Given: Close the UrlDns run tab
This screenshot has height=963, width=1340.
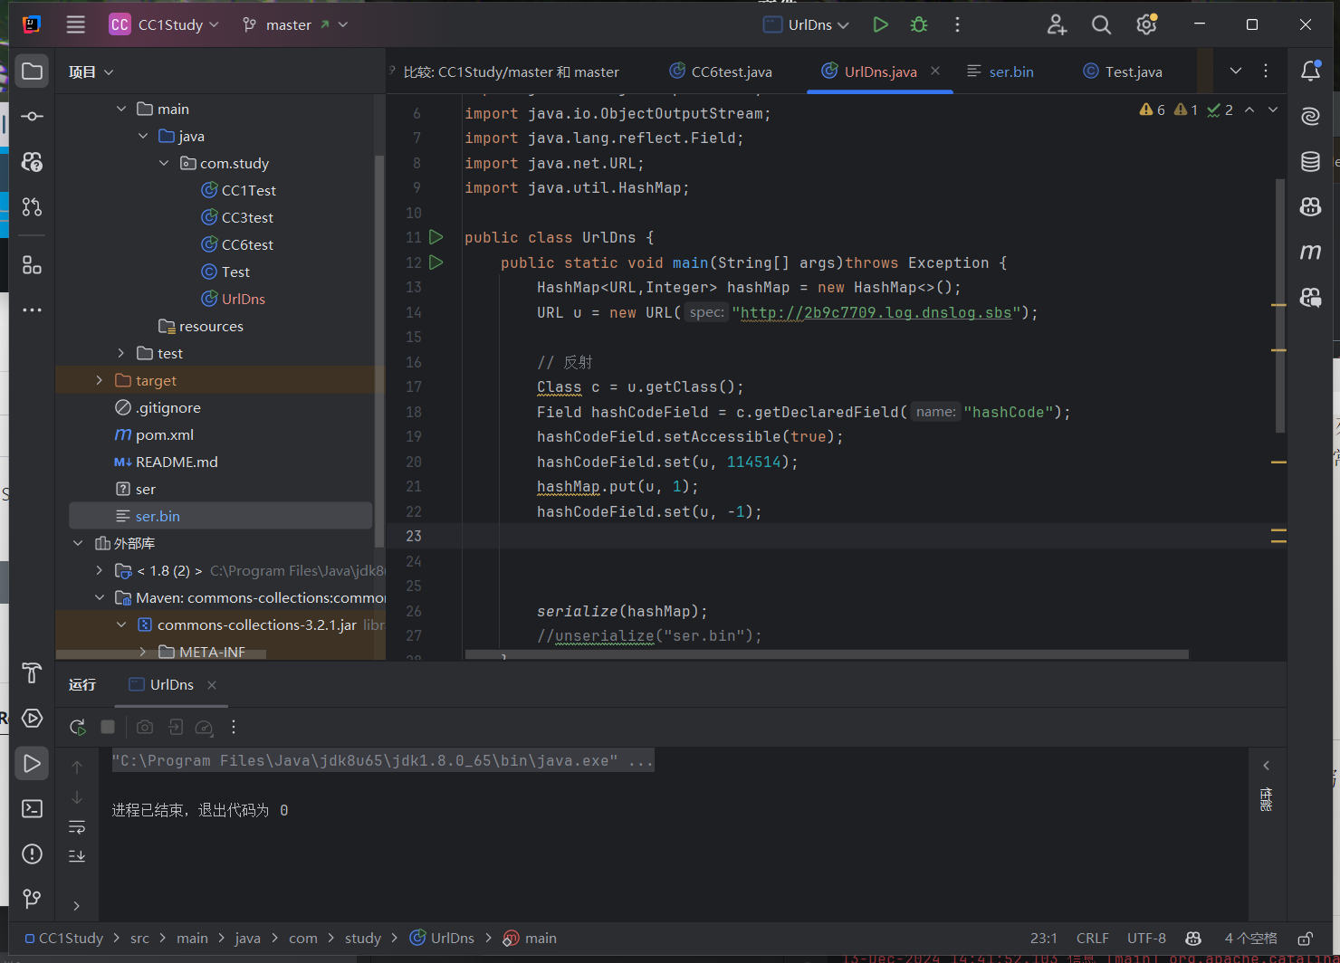Looking at the screenshot, I should [x=212, y=685].
